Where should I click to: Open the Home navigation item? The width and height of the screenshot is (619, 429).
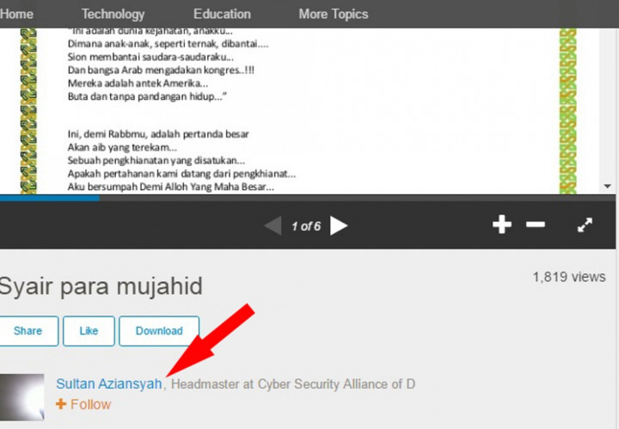[17, 14]
